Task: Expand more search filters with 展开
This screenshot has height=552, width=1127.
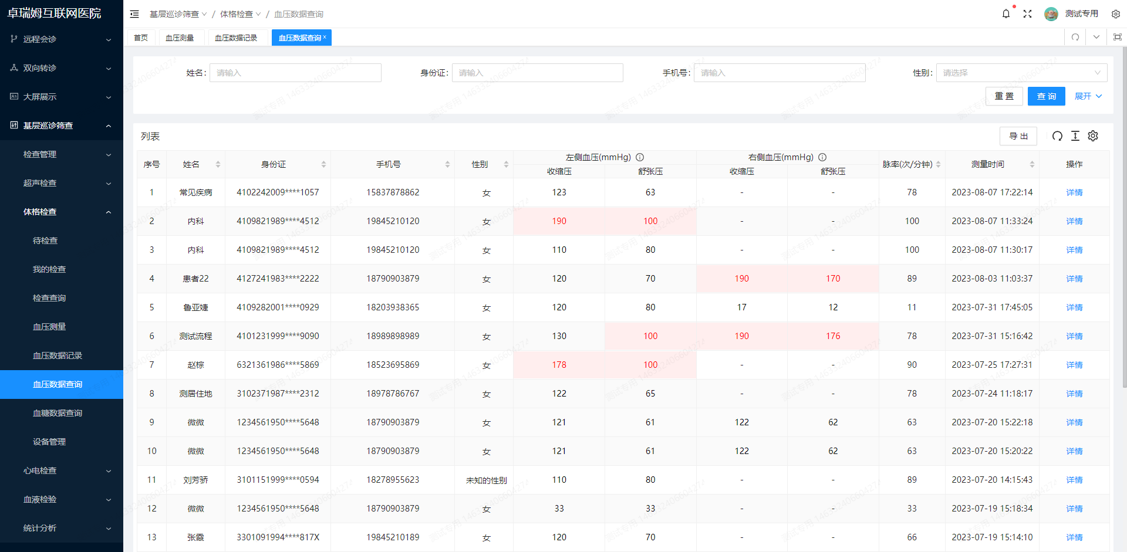Action: coord(1088,96)
